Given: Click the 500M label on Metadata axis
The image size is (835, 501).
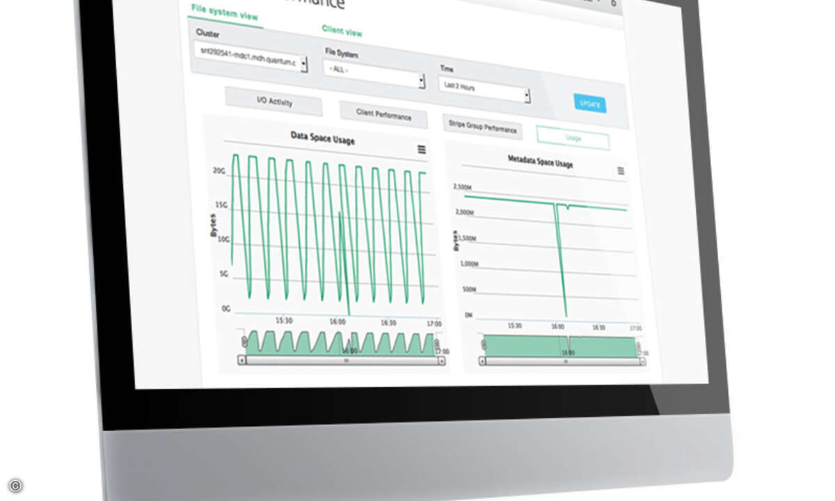Looking at the screenshot, I should [470, 289].
